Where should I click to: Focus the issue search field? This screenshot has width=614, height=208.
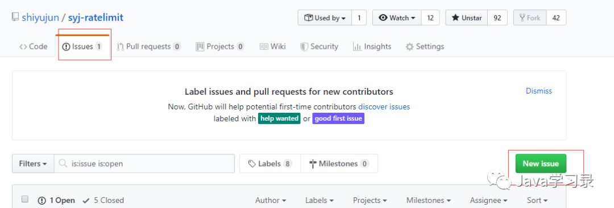[144, 164]
